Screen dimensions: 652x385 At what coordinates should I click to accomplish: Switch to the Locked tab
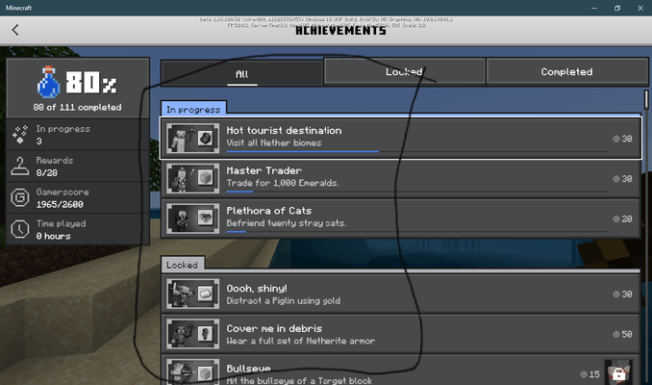coord(404,71)
